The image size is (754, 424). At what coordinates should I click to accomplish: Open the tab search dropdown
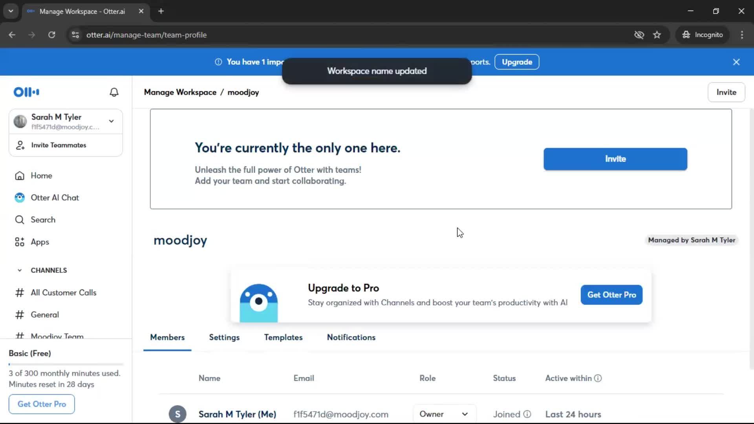coord(11,11)
